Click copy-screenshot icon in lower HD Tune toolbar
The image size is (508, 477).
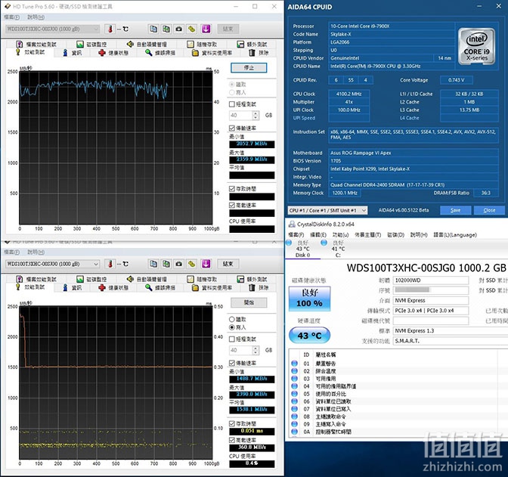click(166, 264)
